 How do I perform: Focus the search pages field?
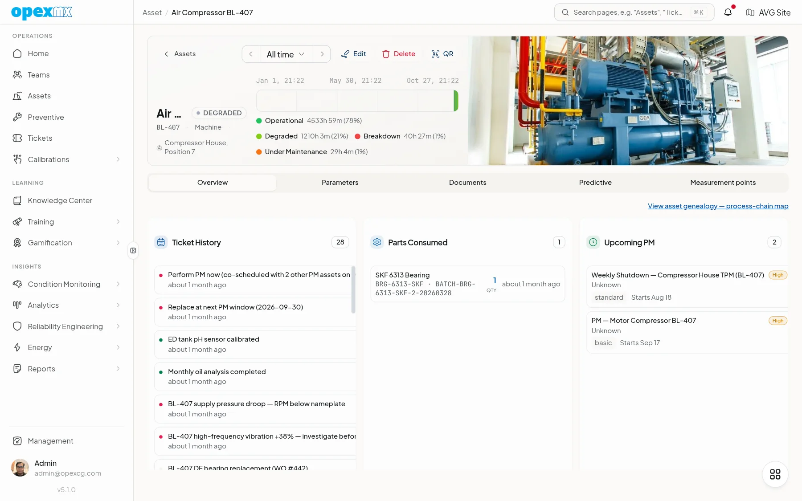(x=634, y=12)
